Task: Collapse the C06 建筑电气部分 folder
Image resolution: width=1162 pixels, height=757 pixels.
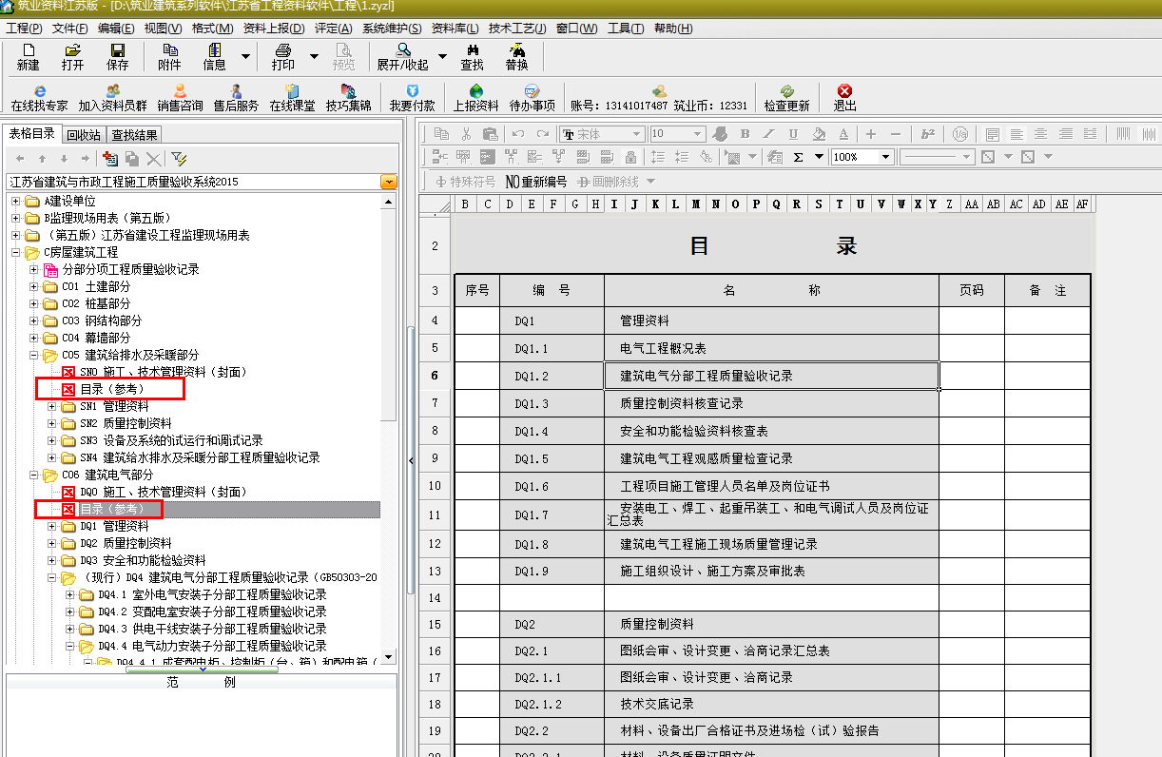Action: click(34, 476)
